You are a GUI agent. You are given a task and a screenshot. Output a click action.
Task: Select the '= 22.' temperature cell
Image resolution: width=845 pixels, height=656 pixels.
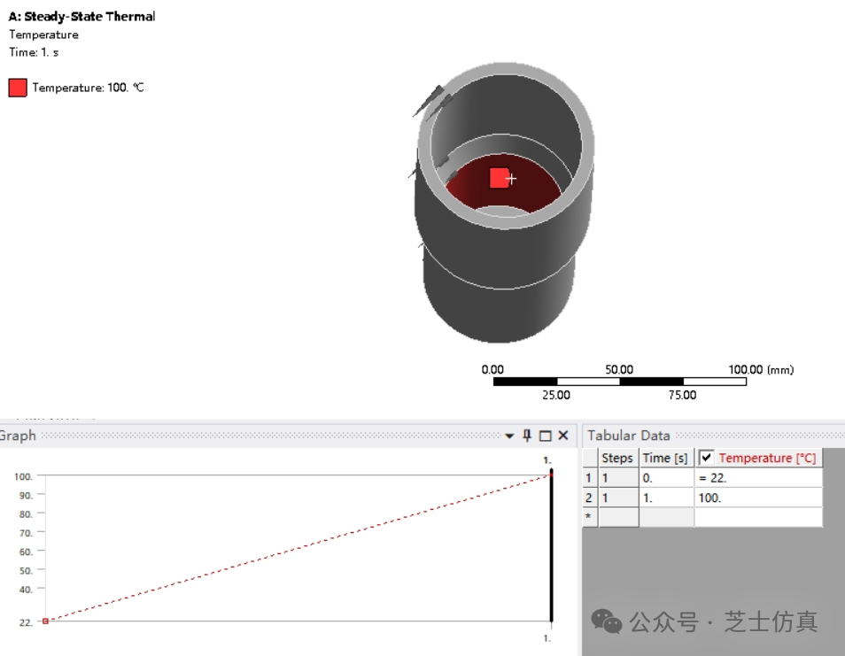[758, 478]
